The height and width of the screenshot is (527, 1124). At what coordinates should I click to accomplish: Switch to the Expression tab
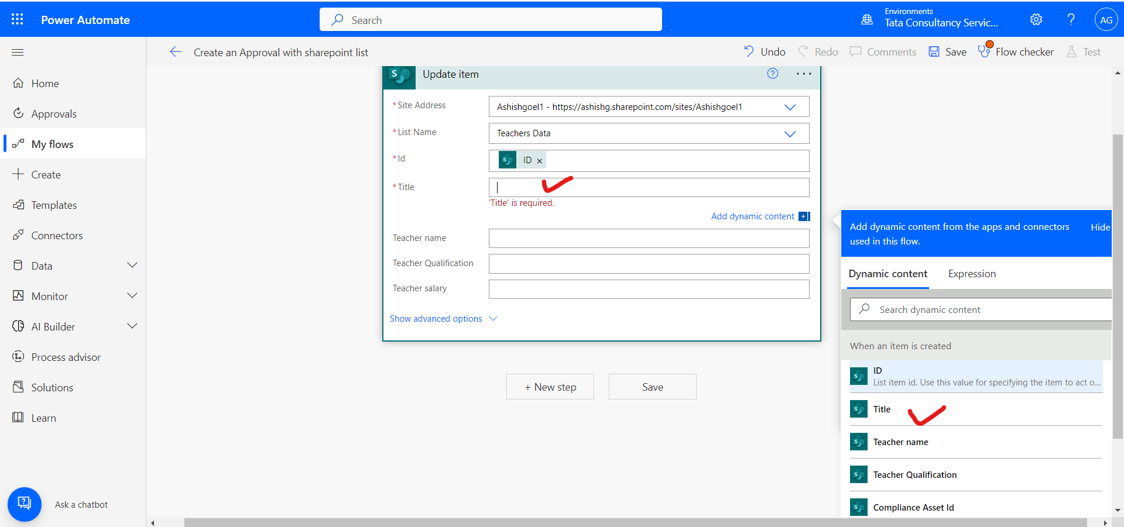click(971, 274)
